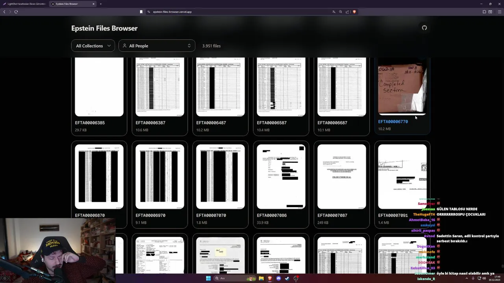
Task: Click the Brave browser taskbar icon
Action: 270,278
